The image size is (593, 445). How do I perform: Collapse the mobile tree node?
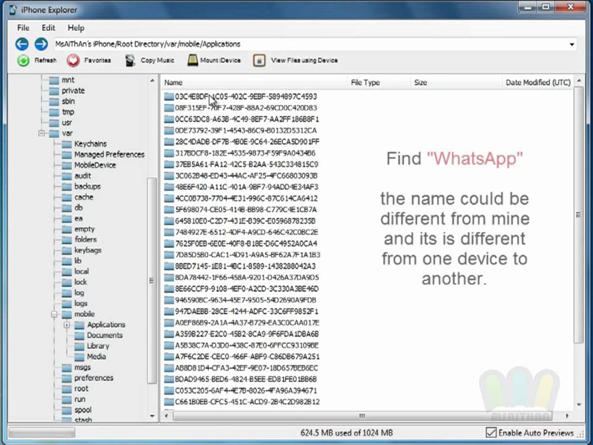(x=54, y=314)
